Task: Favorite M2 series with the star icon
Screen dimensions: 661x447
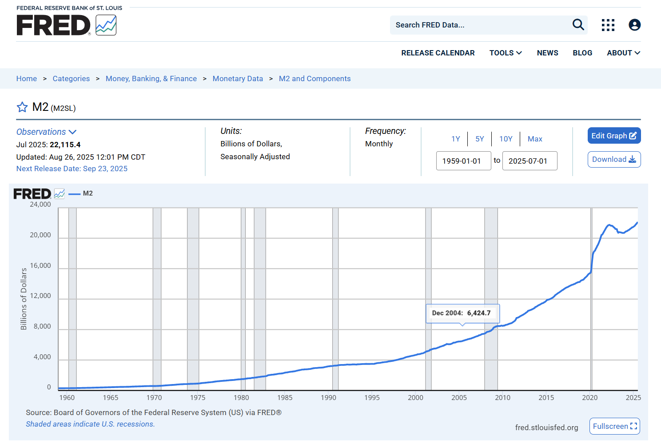Action: tap(22, 107)
